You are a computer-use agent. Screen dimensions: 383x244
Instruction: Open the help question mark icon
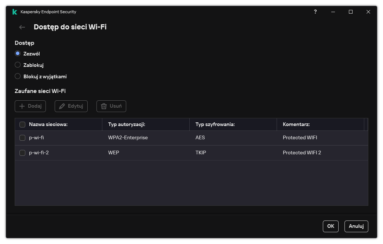[315, 12]
